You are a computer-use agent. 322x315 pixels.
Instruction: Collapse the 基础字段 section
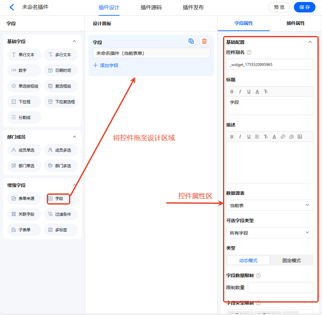pyautogui.click(x=74, y=41)
